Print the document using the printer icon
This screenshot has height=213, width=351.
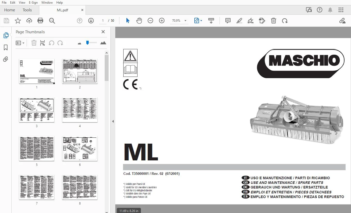40,21
